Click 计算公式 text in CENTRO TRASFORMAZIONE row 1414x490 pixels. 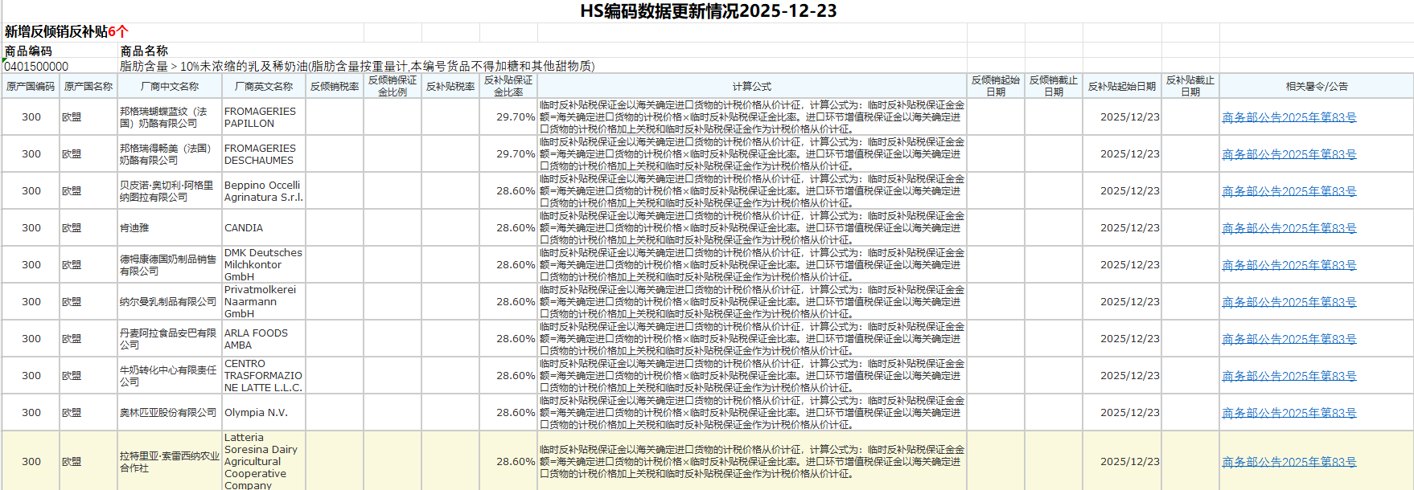[x=752, y=376]
